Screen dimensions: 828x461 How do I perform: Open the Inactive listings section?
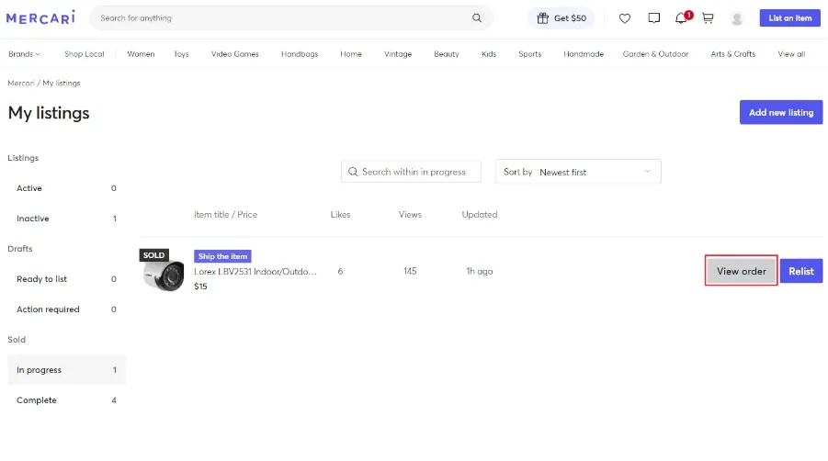click(66, 219)
